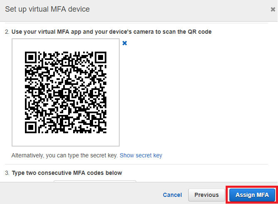Click the QR code image
278x204 pixels.
pos(66,92)
